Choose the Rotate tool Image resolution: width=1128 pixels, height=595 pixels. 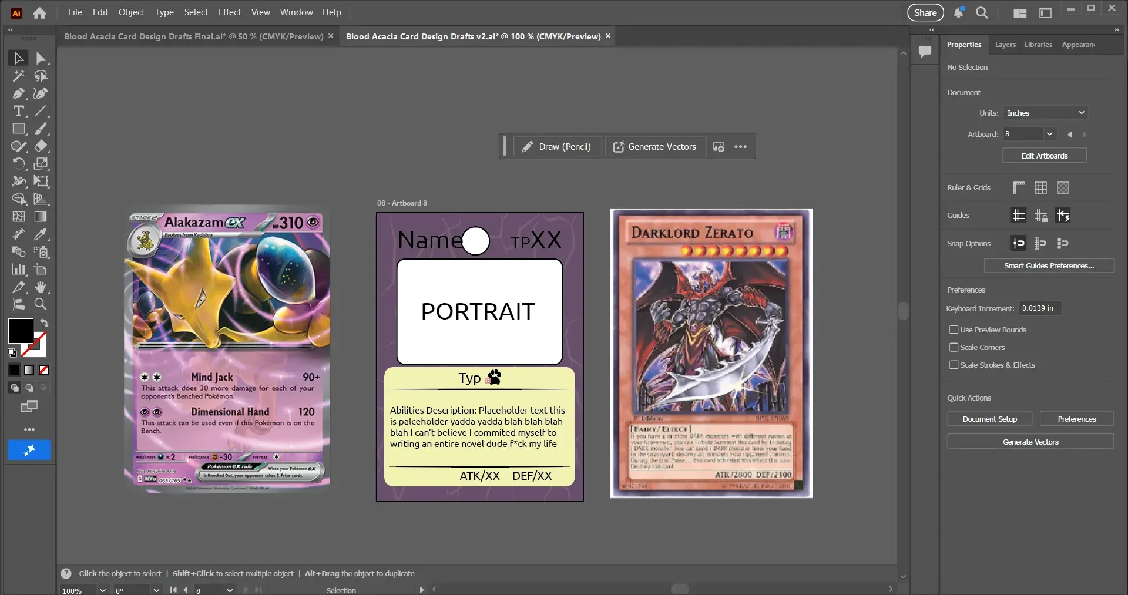coord(19,164)
